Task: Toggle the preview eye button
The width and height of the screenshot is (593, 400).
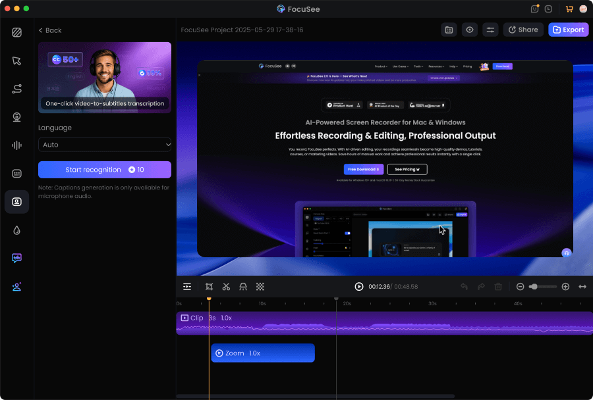Action: tap(469, 30)
